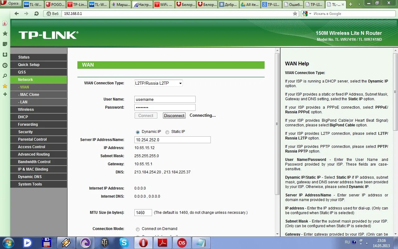398x249 pixels.
Task: Open the DHCP menu section
Action: (39, 117)
